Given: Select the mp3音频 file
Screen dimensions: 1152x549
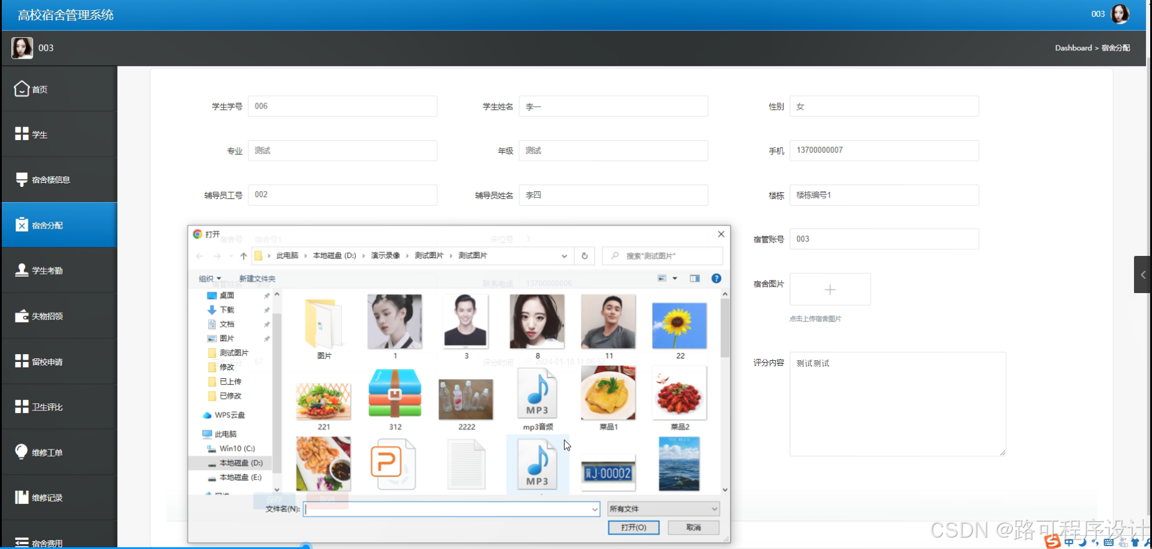Looking at the screenshot, I should [x=538, y=400].
